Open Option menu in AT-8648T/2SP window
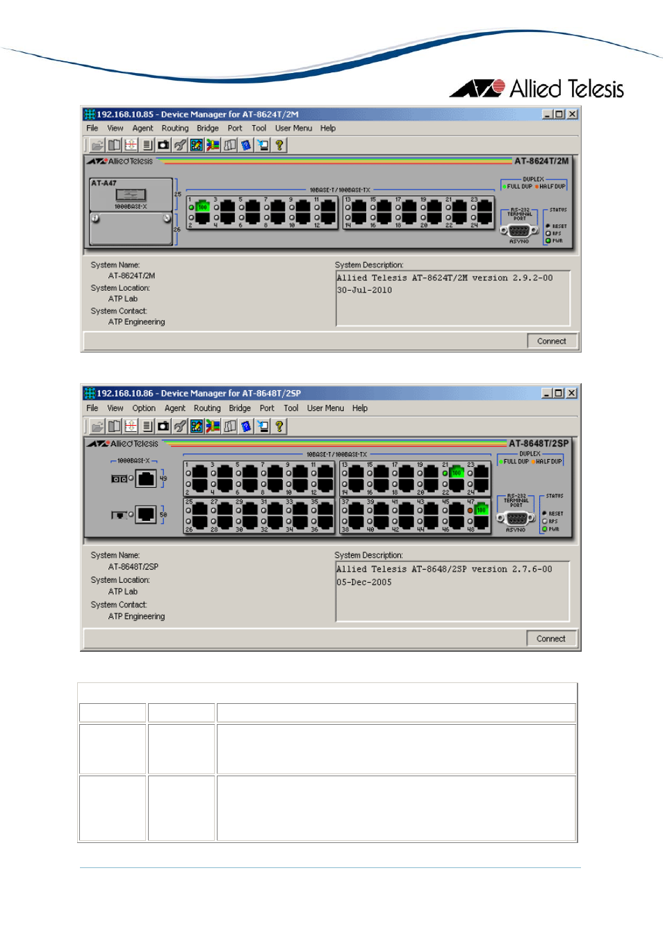 [144, 408]
